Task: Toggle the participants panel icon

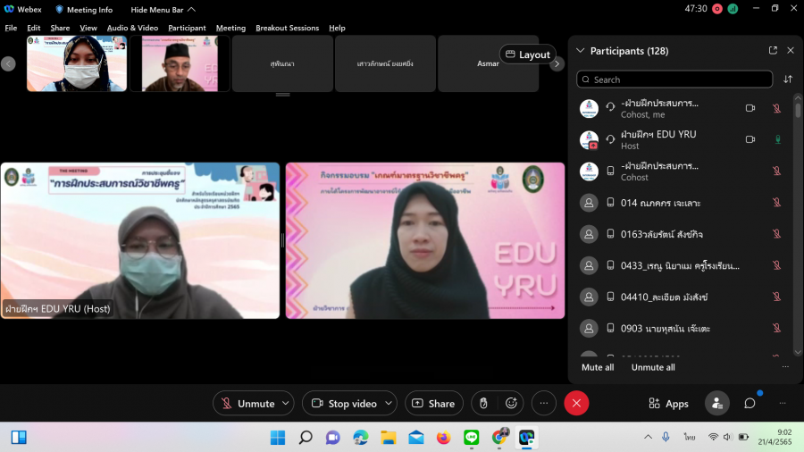Action: click(716, 404)
